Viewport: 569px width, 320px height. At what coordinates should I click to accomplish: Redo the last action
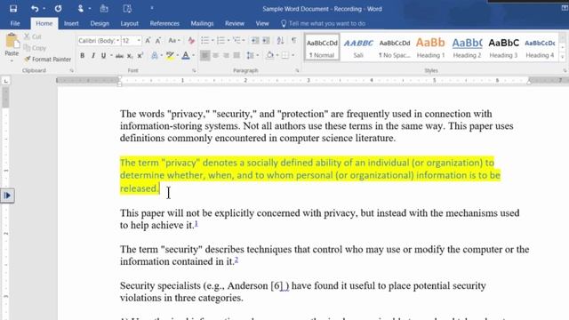58,9
